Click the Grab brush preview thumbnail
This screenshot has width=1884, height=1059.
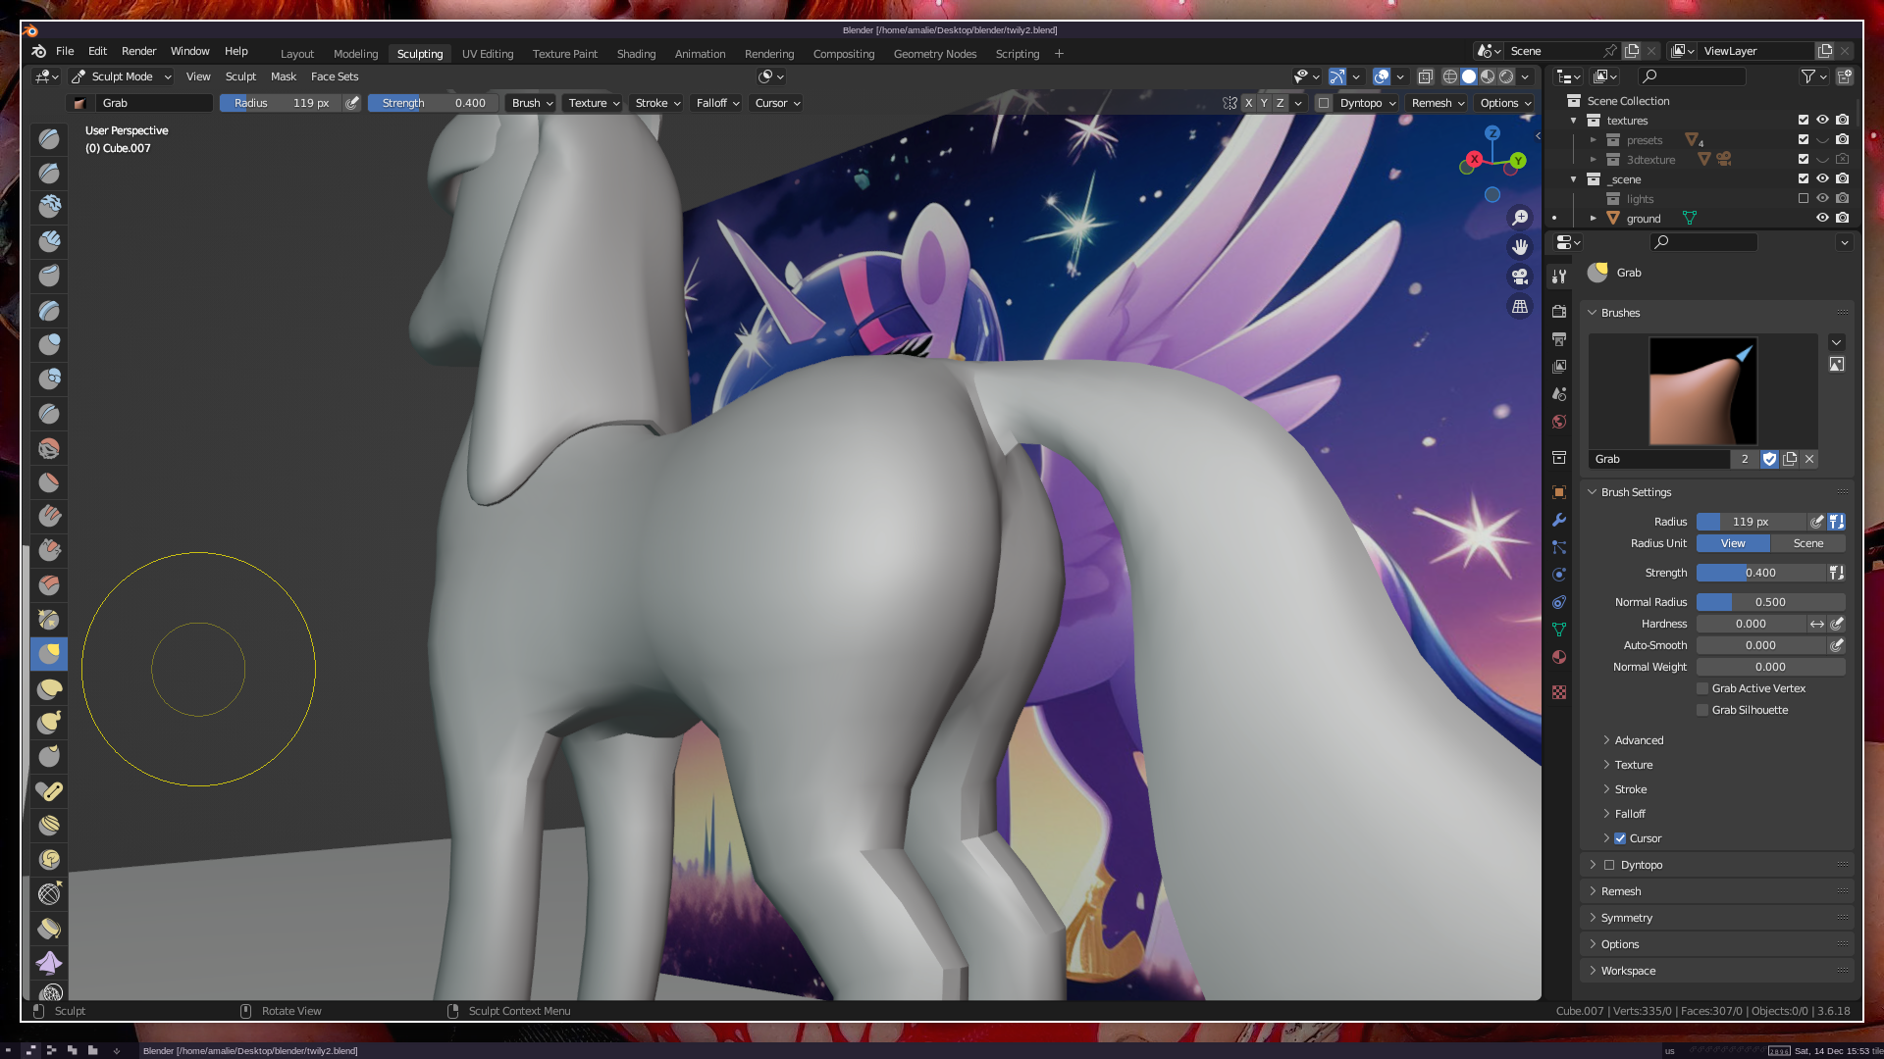point(1702,391)
